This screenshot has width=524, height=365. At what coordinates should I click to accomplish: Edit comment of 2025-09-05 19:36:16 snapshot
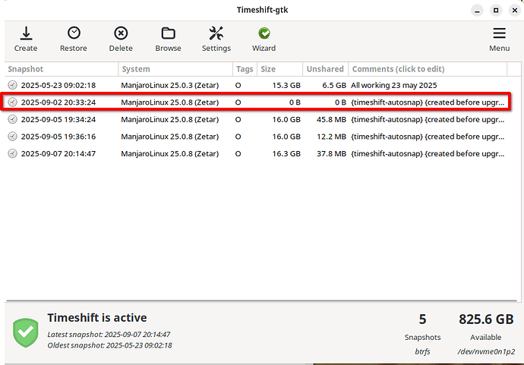427,137
